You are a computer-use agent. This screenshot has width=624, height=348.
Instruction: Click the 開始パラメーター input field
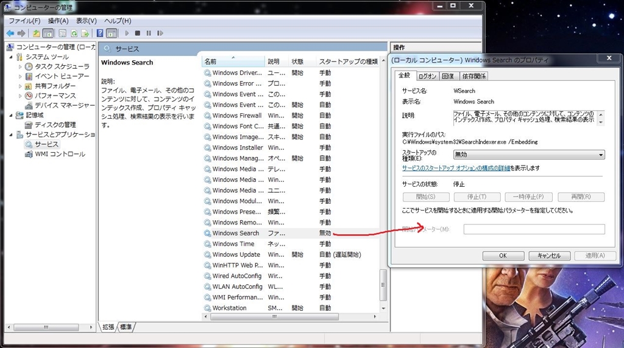pos(534,229)
